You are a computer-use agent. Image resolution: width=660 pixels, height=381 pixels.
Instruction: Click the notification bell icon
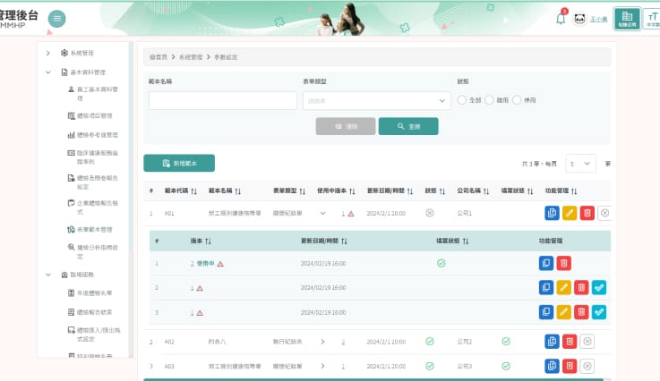pyautogui.click(x=561, y=19)
